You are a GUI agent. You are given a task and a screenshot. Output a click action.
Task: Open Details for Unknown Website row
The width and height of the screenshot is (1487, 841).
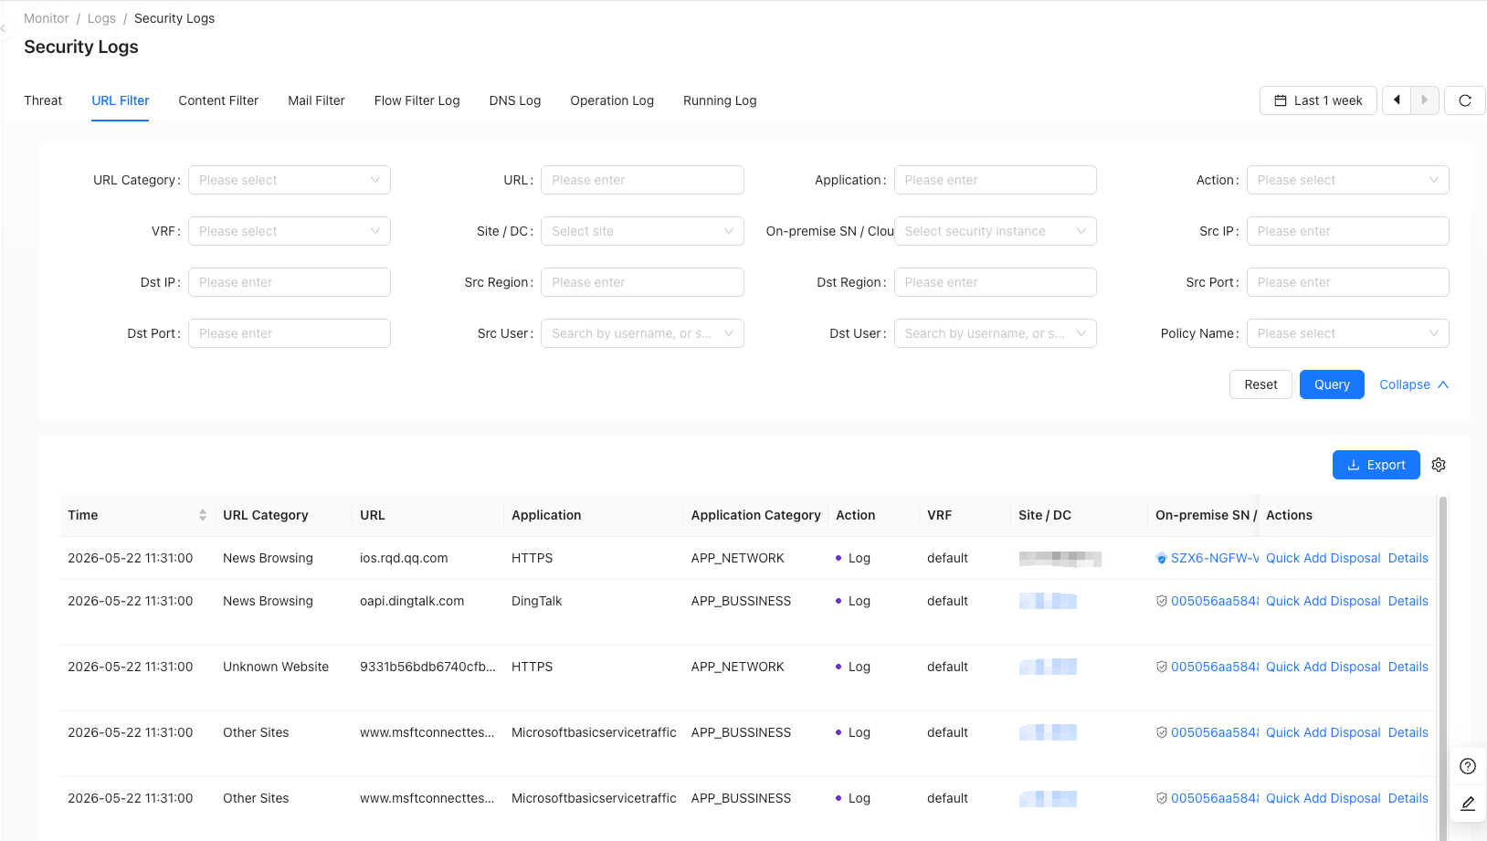[x=1408, y=667]
